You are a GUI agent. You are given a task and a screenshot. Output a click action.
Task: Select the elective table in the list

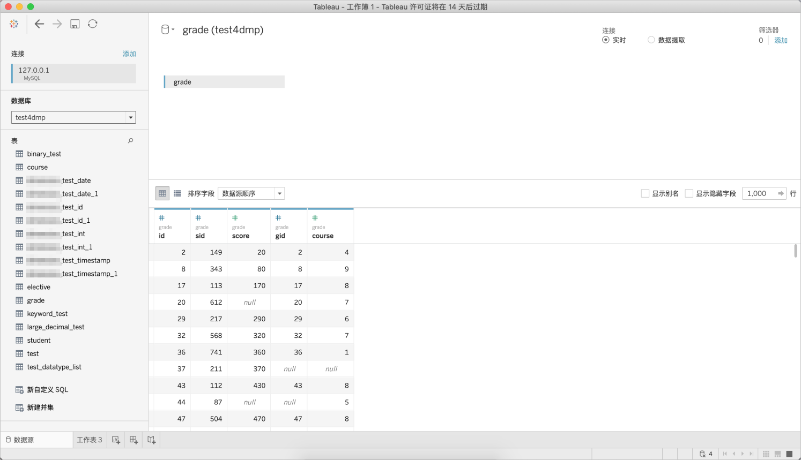coord(39,287)
